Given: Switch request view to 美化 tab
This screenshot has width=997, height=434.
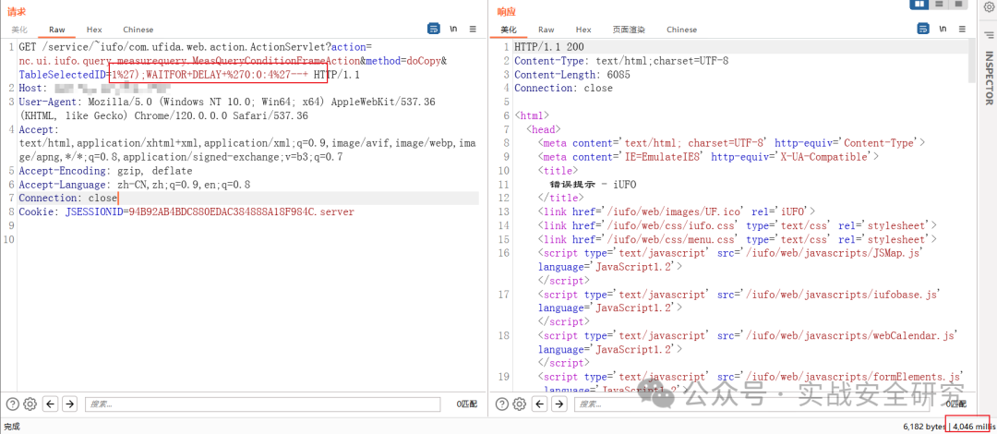Looking at the screenshot, I should pyautogui.click(x=19, y=30).
